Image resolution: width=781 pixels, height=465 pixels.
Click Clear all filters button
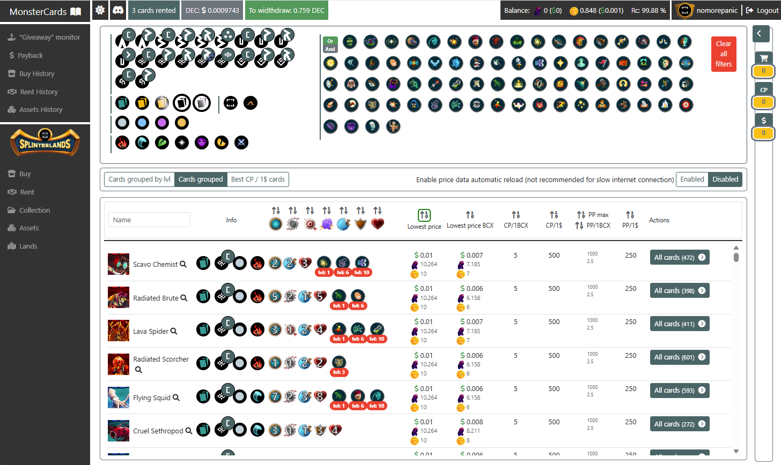(724, 54)
